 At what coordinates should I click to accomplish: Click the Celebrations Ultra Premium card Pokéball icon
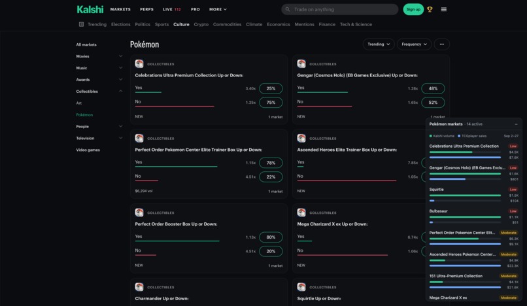139,63
